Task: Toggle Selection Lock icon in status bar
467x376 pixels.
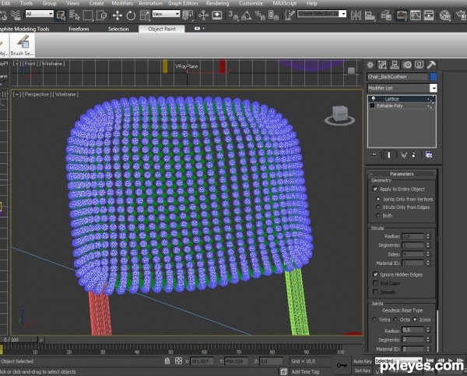Action: (167, 360)
